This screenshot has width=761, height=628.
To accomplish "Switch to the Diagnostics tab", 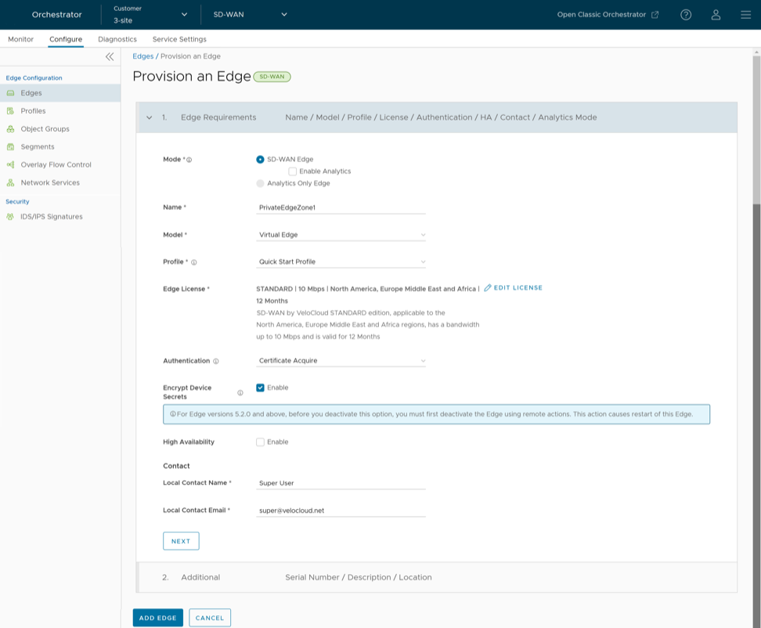I will pos(117,39).
